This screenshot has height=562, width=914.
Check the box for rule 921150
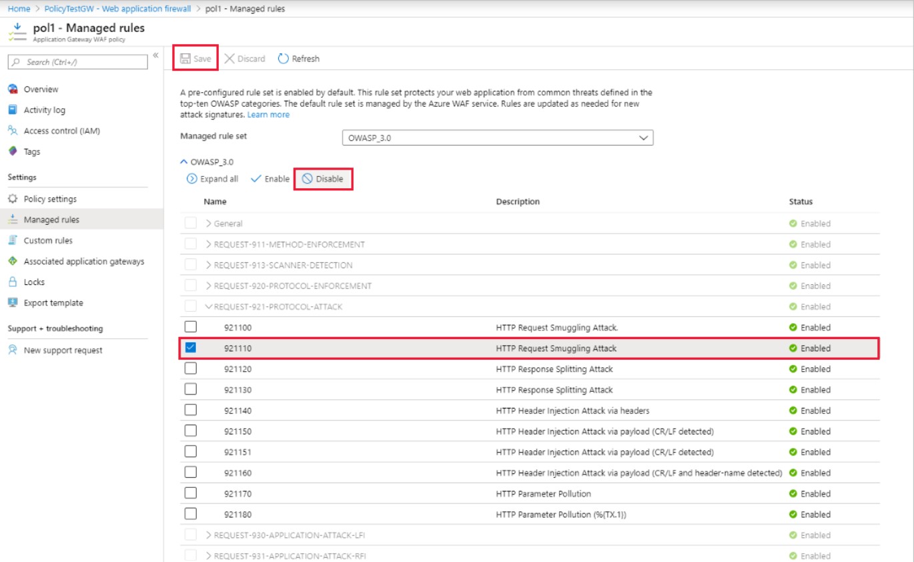tap(191, 431)
